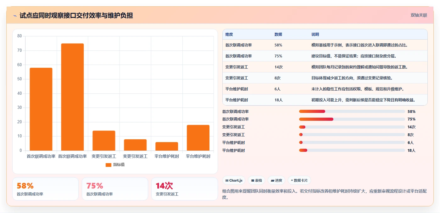This screenshot has height=213, width=440.
Task: Click the description starting 初期投入可能上升
Action: [363, 100]
